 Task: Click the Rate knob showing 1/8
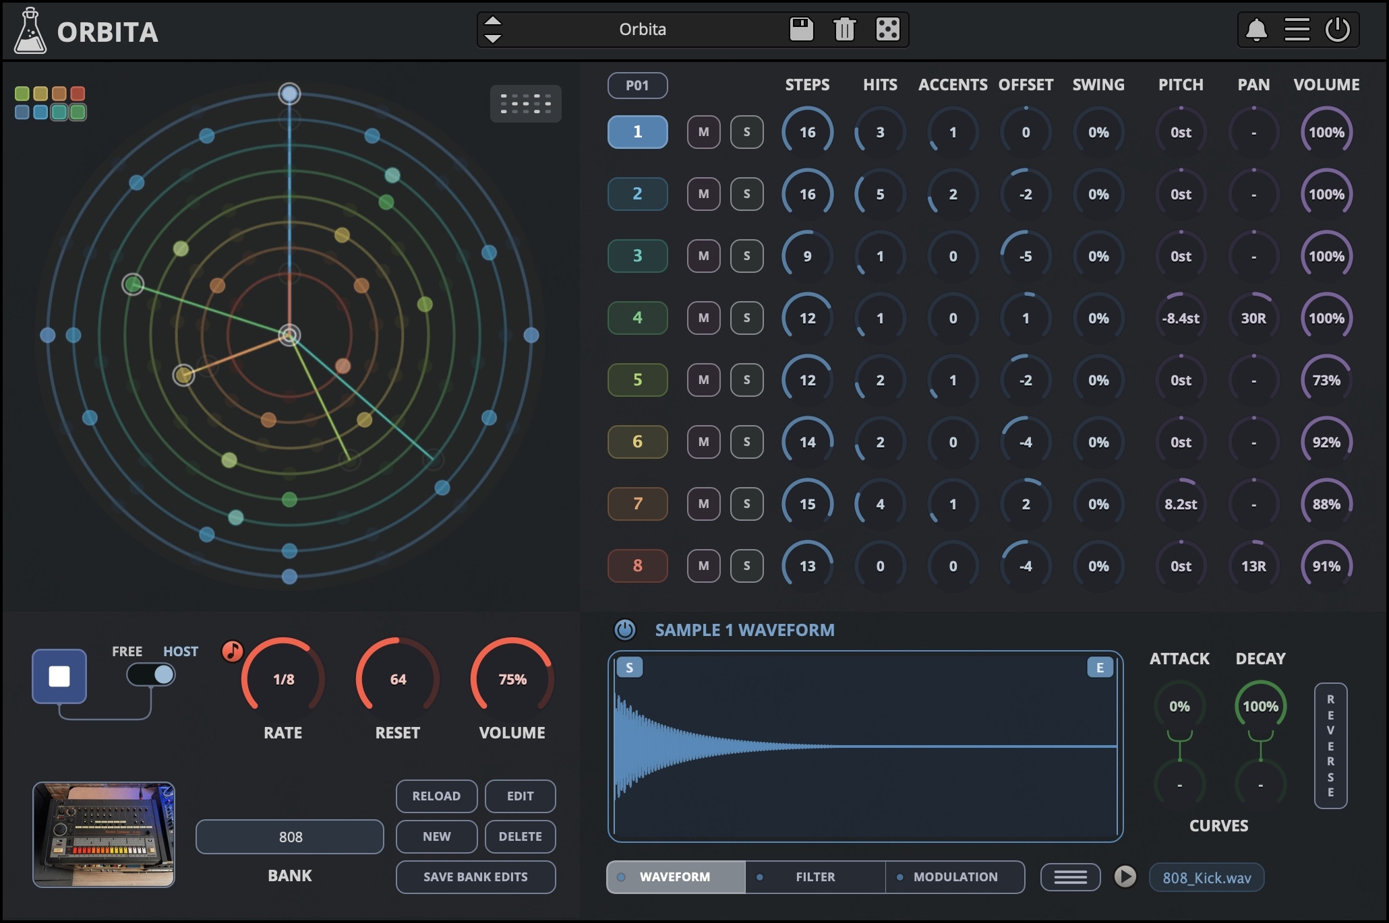point(283,678)
